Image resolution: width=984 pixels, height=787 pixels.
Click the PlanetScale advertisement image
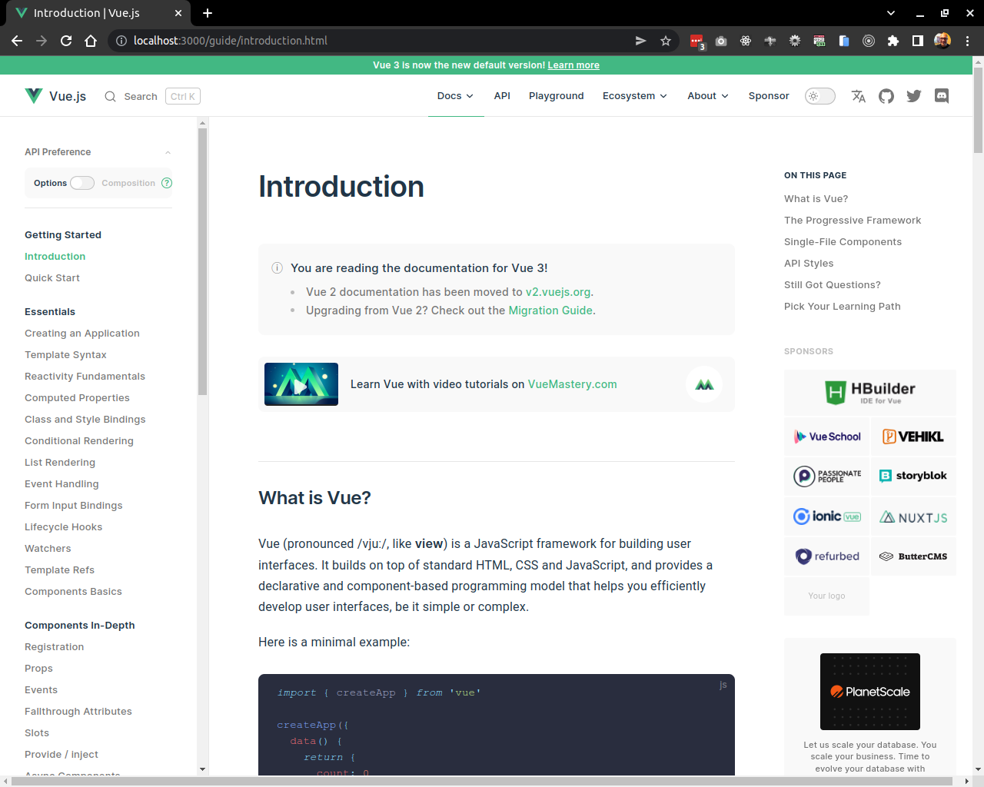tap(870, 692)
